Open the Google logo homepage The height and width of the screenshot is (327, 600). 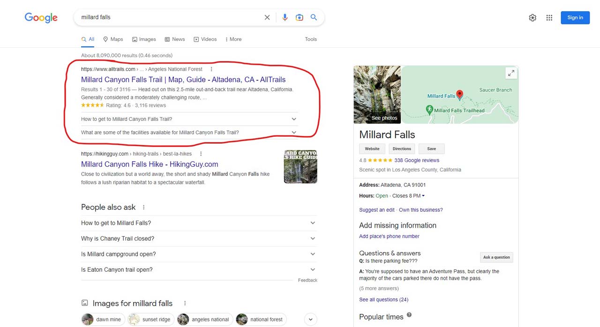pos(41,18)
